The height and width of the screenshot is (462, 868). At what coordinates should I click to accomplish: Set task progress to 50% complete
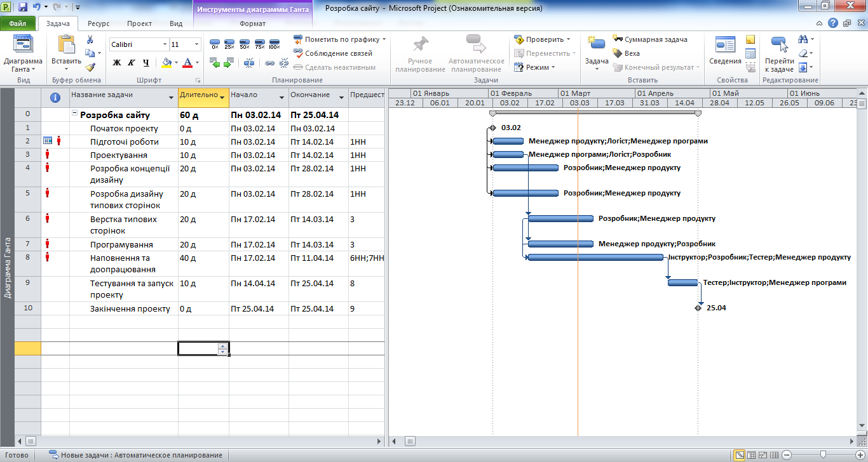coord(244,43)
